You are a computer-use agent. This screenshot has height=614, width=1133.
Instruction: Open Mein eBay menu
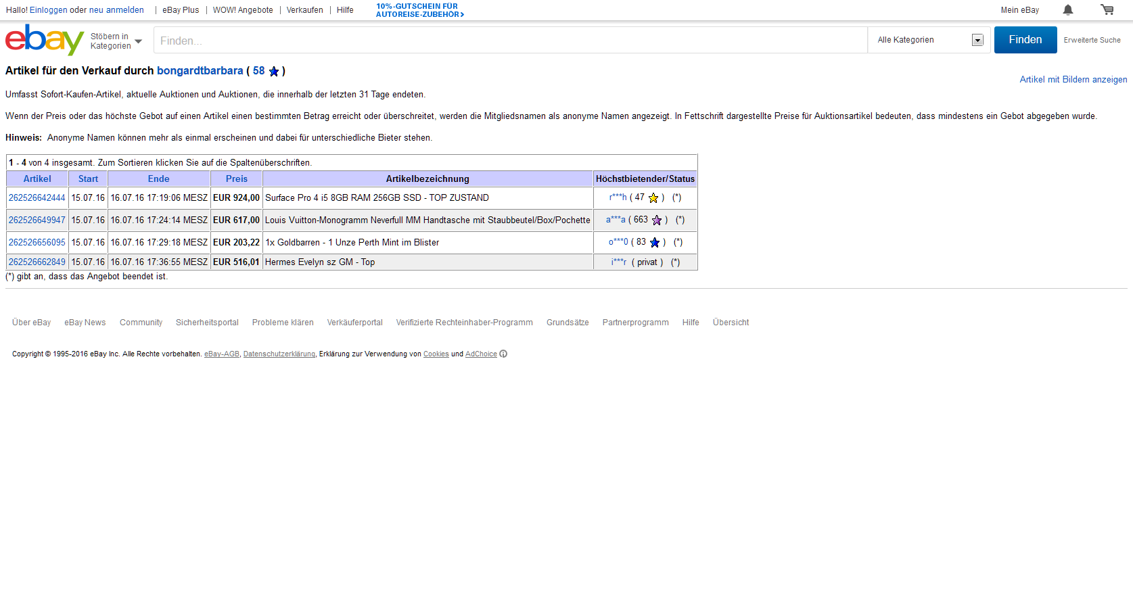point(1020,10)
